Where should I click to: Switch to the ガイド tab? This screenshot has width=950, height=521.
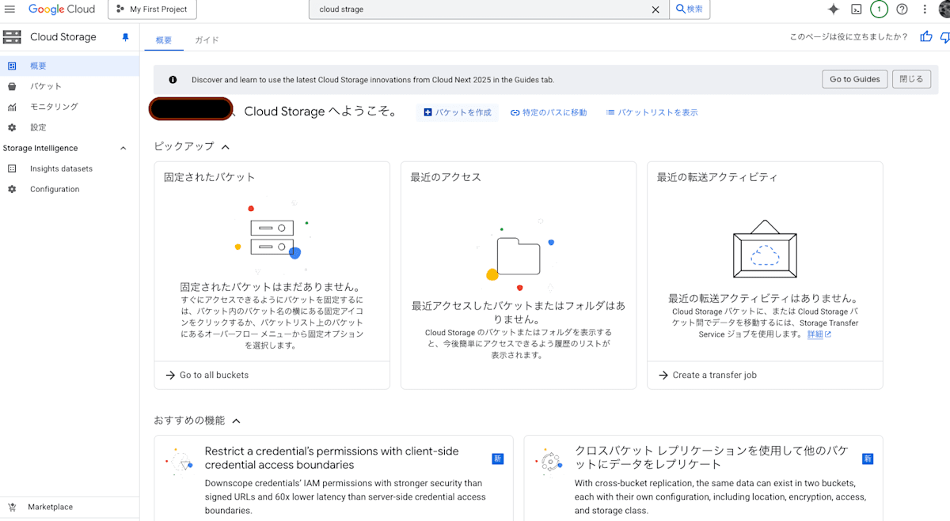[207, 40]
